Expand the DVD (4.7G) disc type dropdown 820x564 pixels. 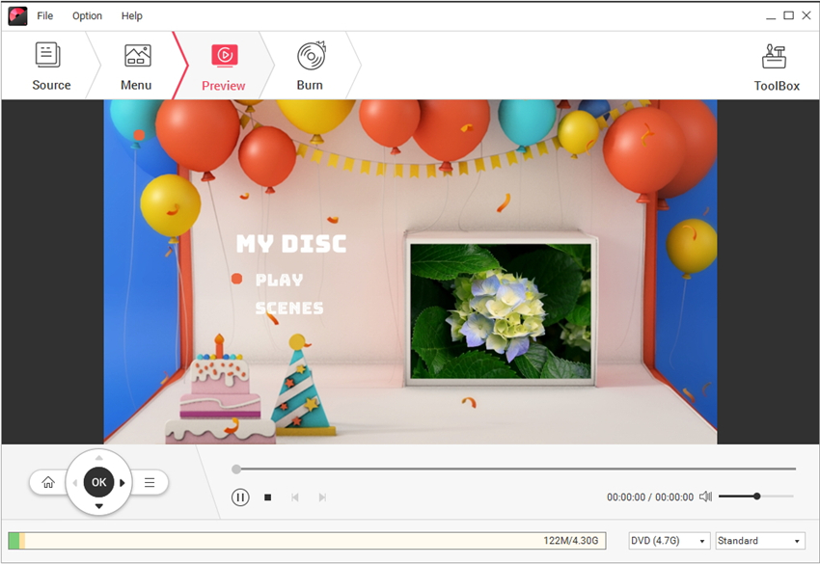click(x=669, y=541)
